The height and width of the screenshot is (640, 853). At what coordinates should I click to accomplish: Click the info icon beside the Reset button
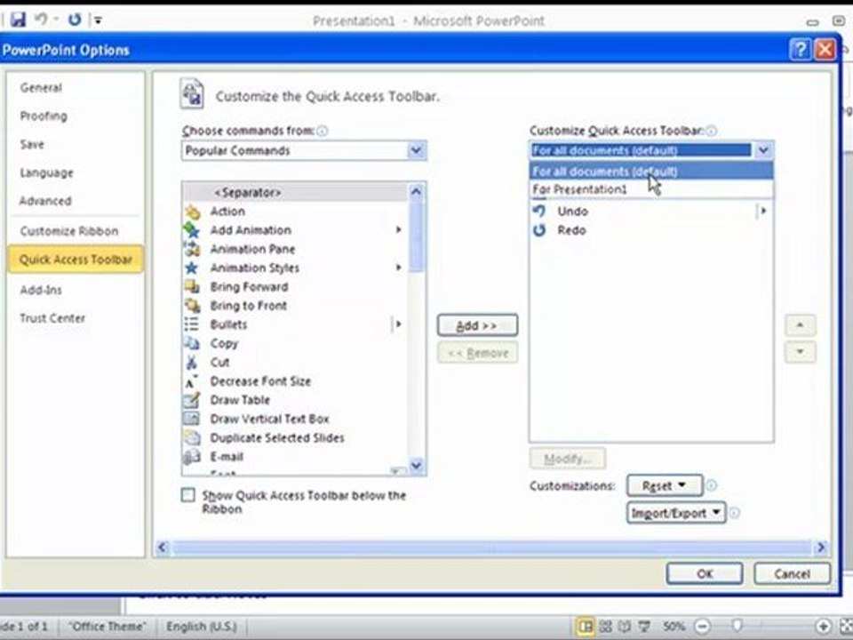point(711,485)
